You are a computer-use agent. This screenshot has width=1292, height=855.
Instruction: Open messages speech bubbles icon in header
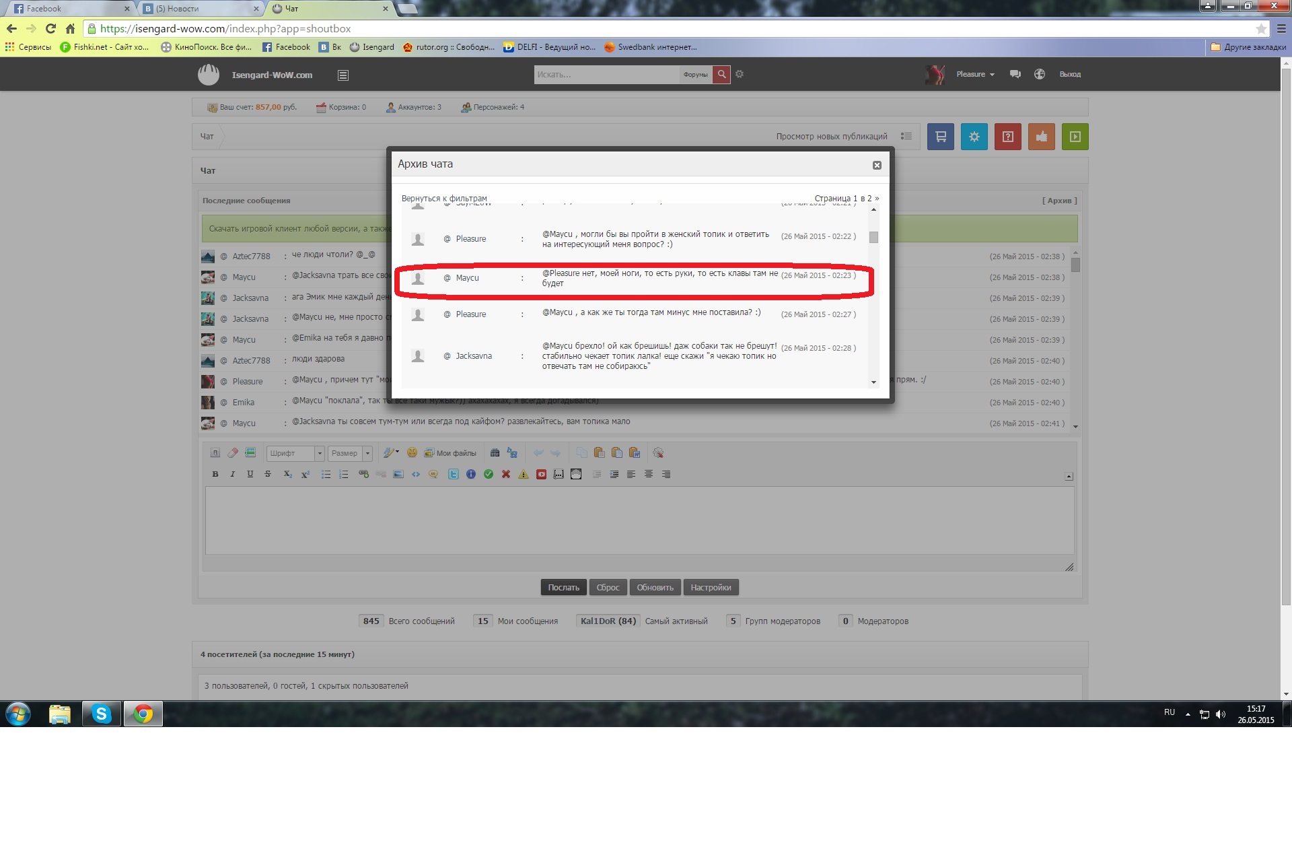[x=1015, y=74]
